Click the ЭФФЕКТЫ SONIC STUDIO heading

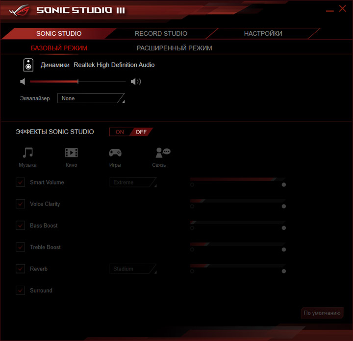point(55,132)
